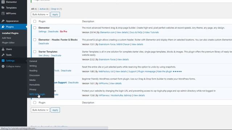Viewport: 232px width, 130px height.
Task: Open Elementor Video Tutorials link
Action: pos(152,32)
